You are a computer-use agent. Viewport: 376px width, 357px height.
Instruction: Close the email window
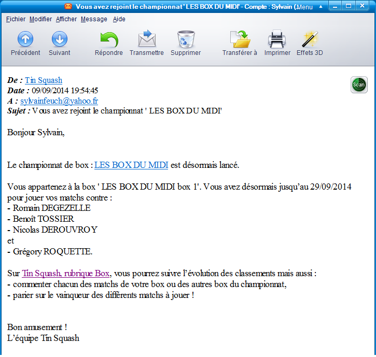(363, 6)
